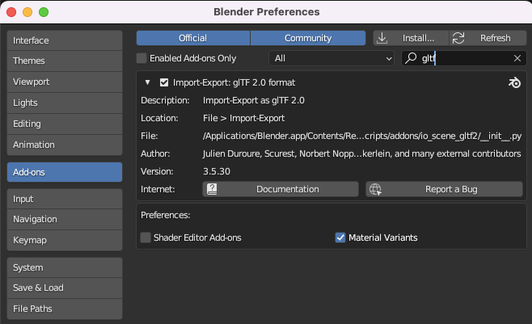Clear the gltf search with the X icon
Viewport: 532px width, 324px height.
click(x=517, y=58)
